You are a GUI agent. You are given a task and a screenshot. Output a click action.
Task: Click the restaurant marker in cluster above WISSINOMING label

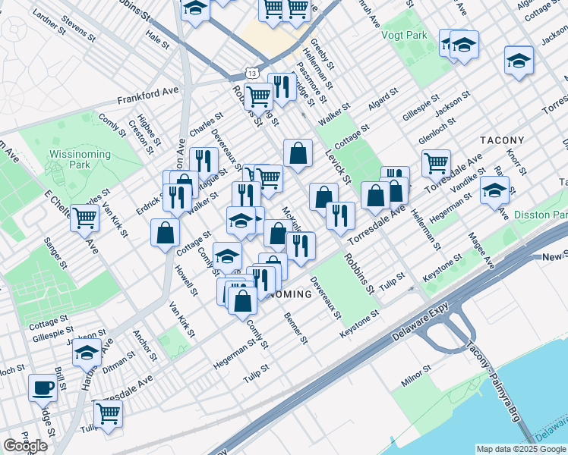point(260,281)
